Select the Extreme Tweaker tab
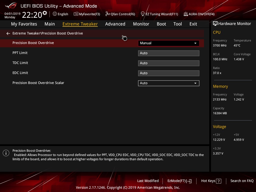The width and height of the screenshot is (256, 192). click(80, 24)
